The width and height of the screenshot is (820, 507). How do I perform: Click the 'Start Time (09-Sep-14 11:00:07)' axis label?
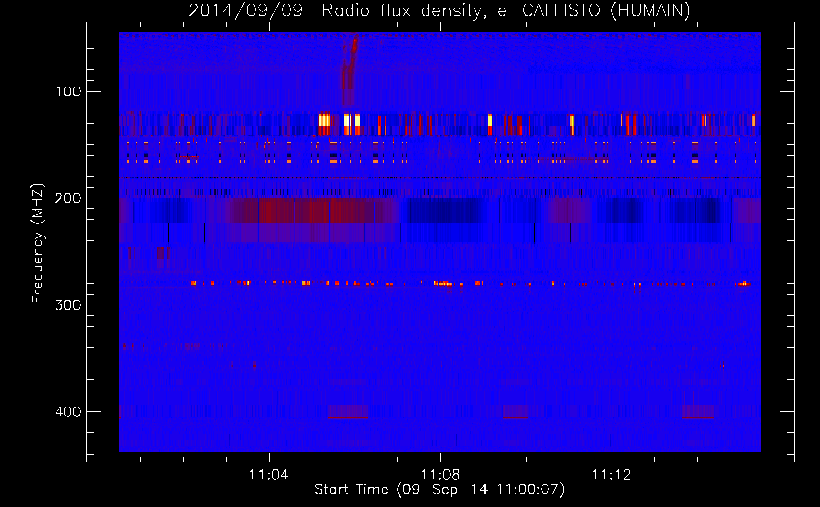pyautogui.click(x=439, y=490)
